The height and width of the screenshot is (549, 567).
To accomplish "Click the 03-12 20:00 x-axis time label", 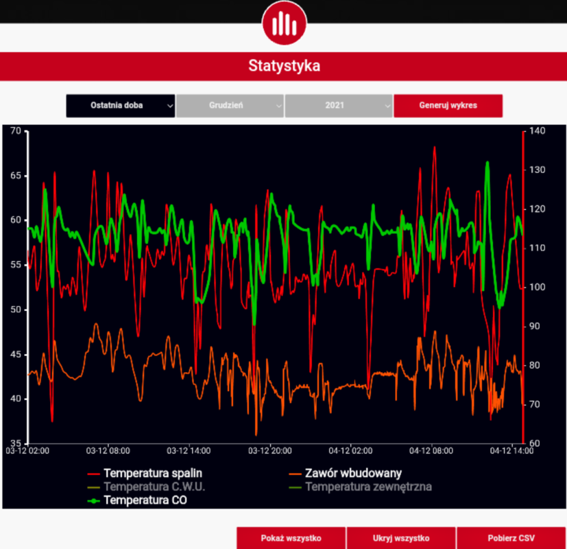I will coord(269,452).
